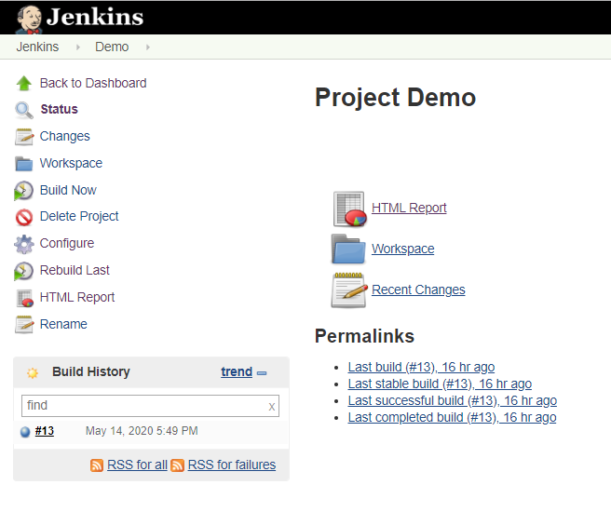The height and width of the screenshot is (512, 611).
Task: Open Workspace from the sidebar menu
Action: coord(71,163)
